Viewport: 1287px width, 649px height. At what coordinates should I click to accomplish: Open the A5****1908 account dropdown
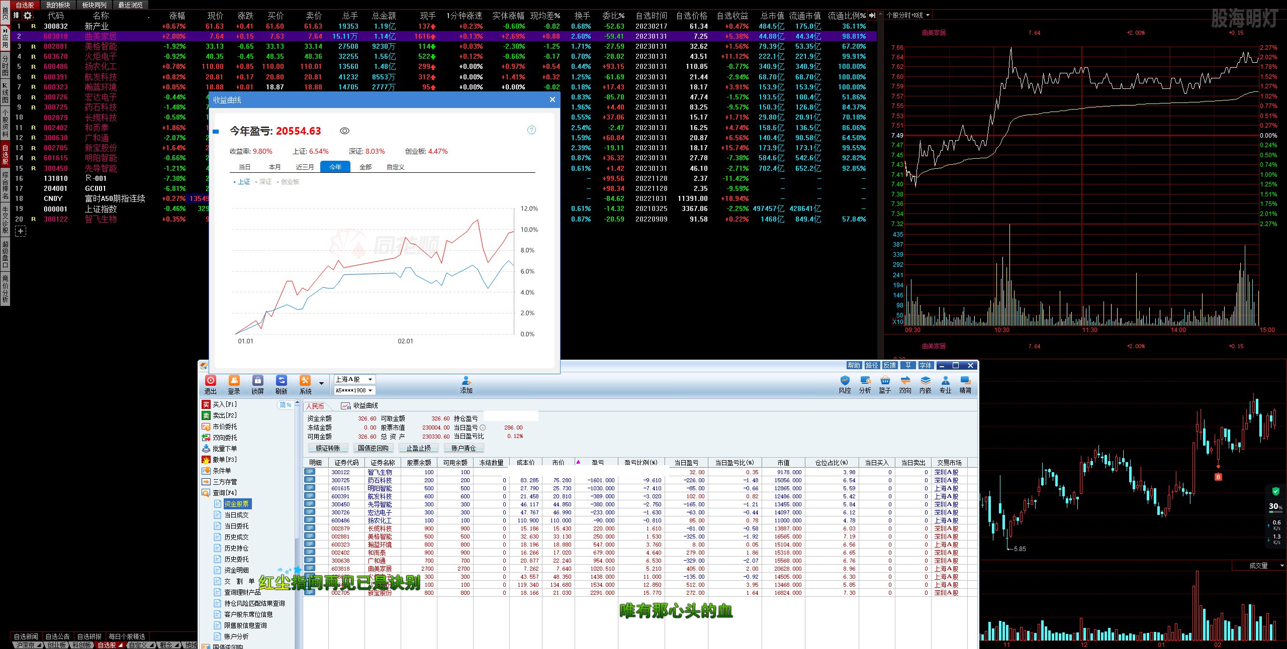(354, 390)
